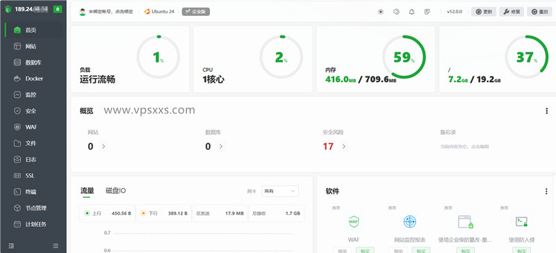The image size is (556, 253).
Task: Click the memory usage 59% gauge
Action: [404, 57]
